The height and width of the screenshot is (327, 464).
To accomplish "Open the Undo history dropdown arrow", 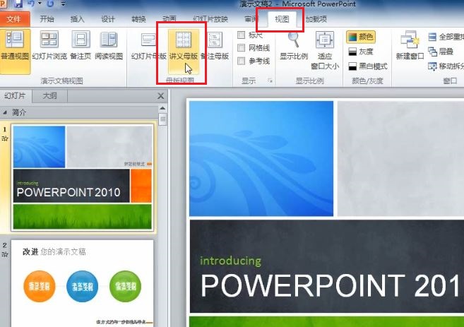I will point(40,4).
